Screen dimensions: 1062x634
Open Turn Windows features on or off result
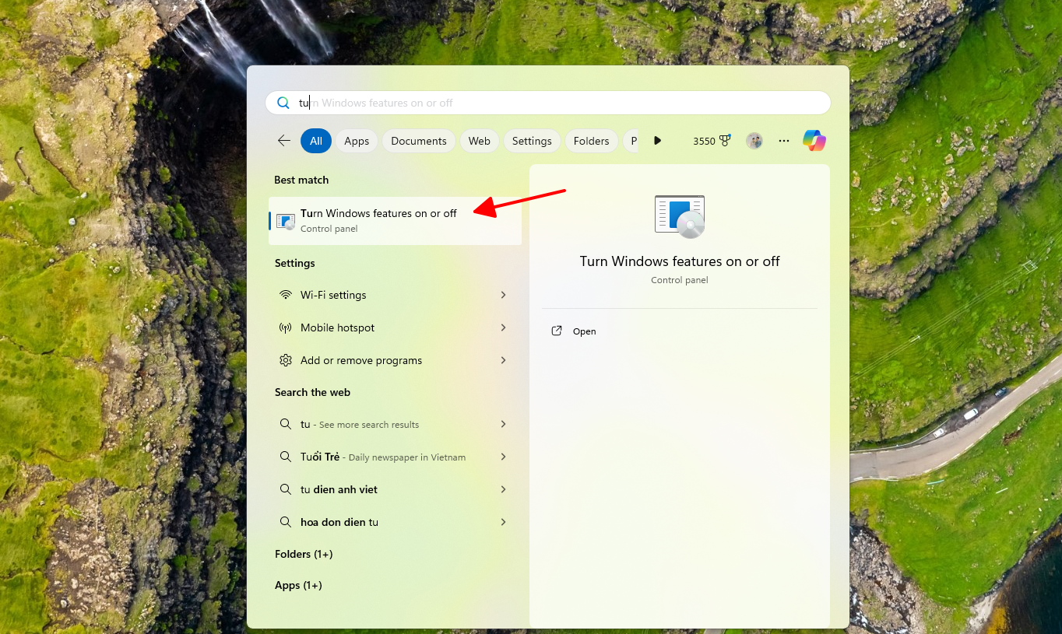click(395, 221)
